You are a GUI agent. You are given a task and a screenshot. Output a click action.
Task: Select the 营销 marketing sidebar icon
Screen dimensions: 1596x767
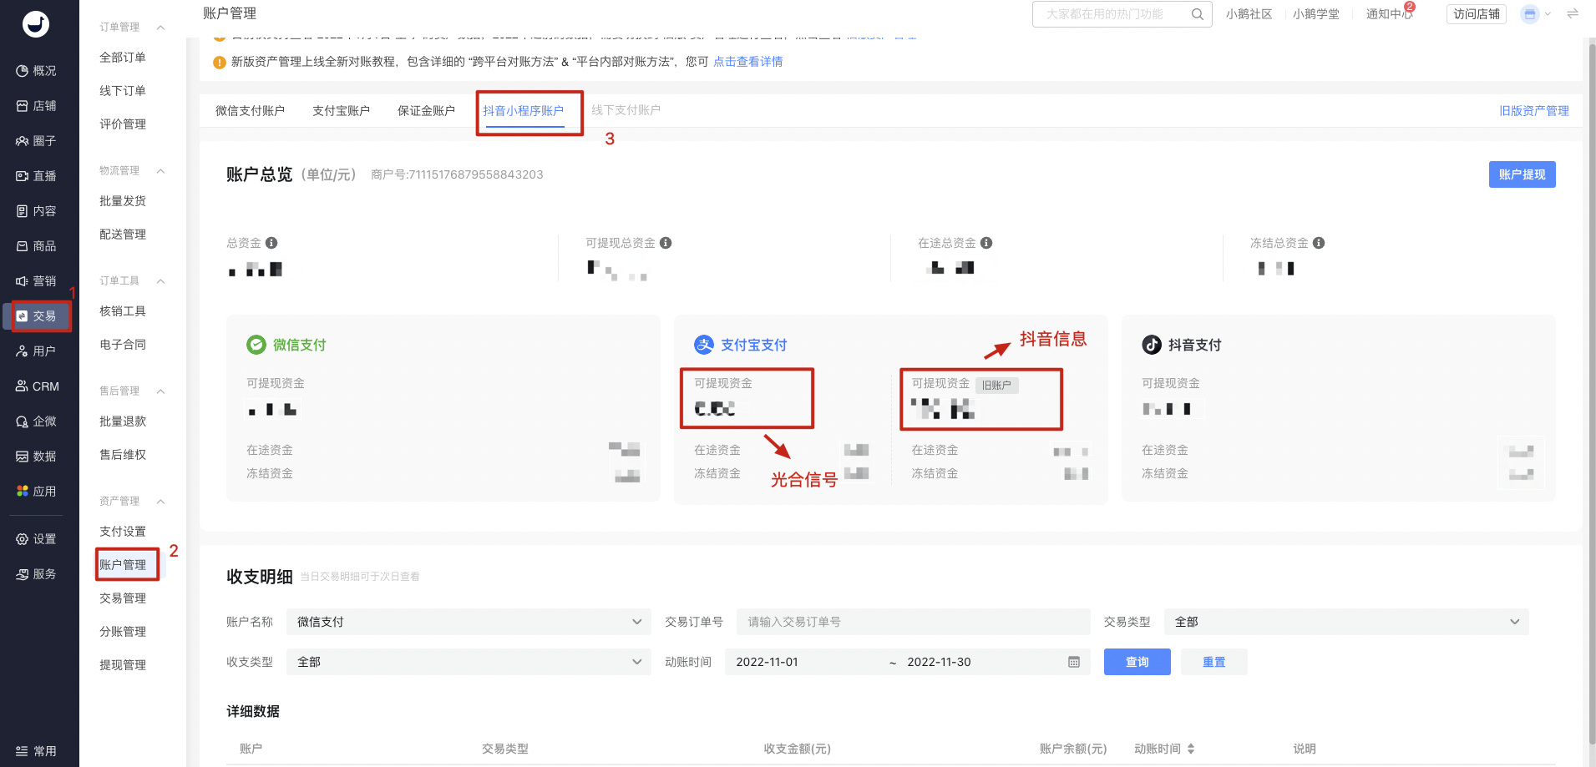22,281
